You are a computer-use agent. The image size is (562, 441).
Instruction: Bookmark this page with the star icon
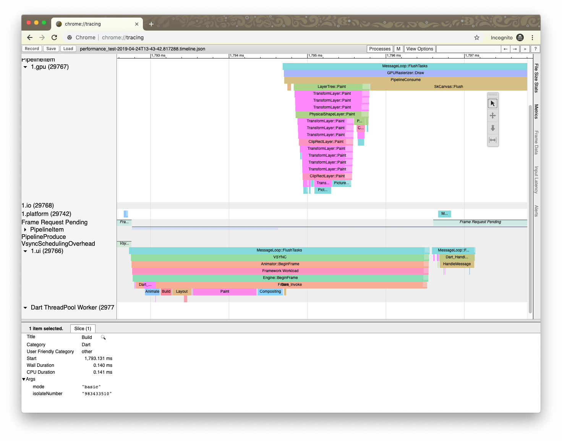tap(476, 37)
